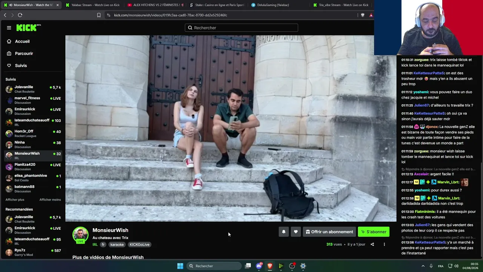The image size is (483, 272).
Task: Open the gear app icon on the taskbar
Action: pyautogui.click(x=303, y=266)
